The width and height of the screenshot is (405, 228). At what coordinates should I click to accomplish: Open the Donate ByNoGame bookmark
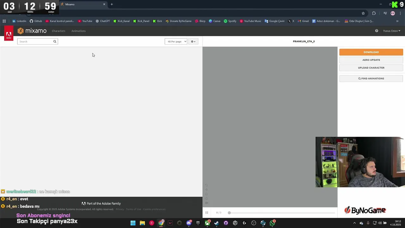click(178, 21)
